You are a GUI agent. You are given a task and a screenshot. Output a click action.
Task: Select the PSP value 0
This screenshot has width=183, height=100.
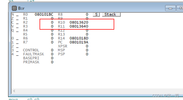(87, 54)
